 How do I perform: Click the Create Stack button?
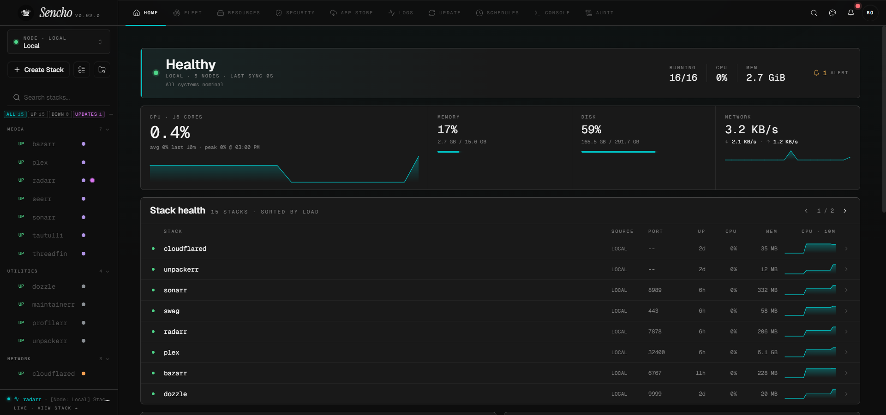click(39, 70)
